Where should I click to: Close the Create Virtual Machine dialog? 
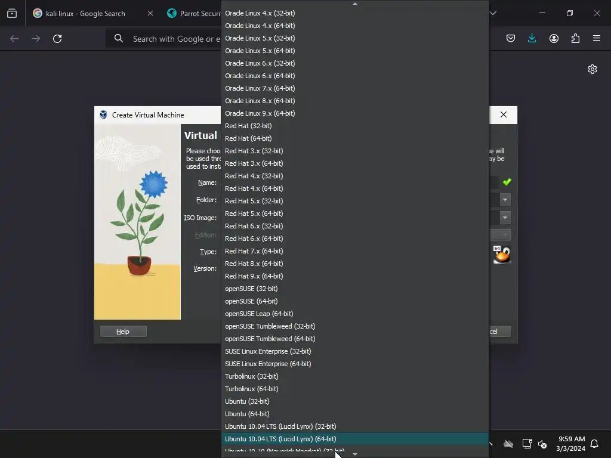pos(504,114)
